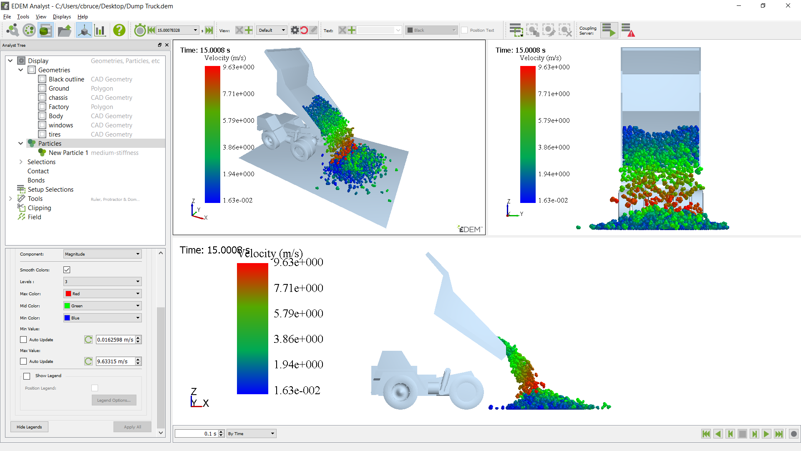The width and height of the screenshot is (801, 451).
Task: Open the Displays menu
Action: tap(62, 17)
